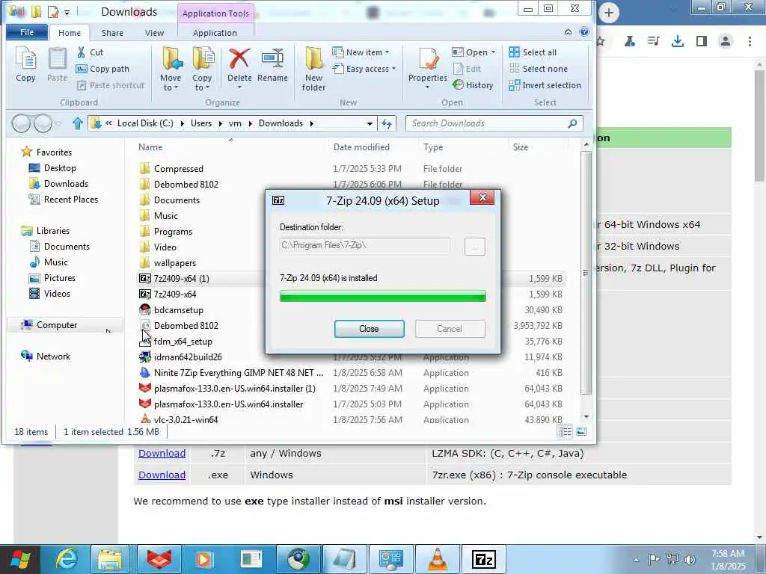This screenshot has width=766, height=574.
Task: Open the Copy to command
Action: coord(202,69)
